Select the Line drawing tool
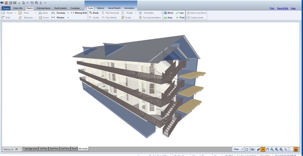Image resolution: width=303 pixels, height=156 pixels. tap(180, 13)
